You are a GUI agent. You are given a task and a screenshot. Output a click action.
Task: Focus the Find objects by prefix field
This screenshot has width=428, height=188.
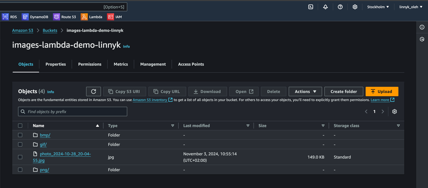tap(73, 112)
